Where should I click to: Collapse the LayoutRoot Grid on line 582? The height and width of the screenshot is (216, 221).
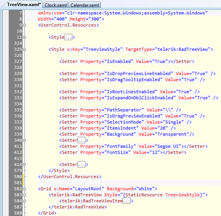25,189
